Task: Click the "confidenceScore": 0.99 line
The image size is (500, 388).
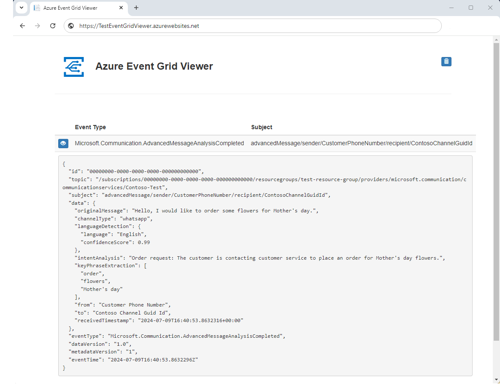Action: click(x=115, y=242)
